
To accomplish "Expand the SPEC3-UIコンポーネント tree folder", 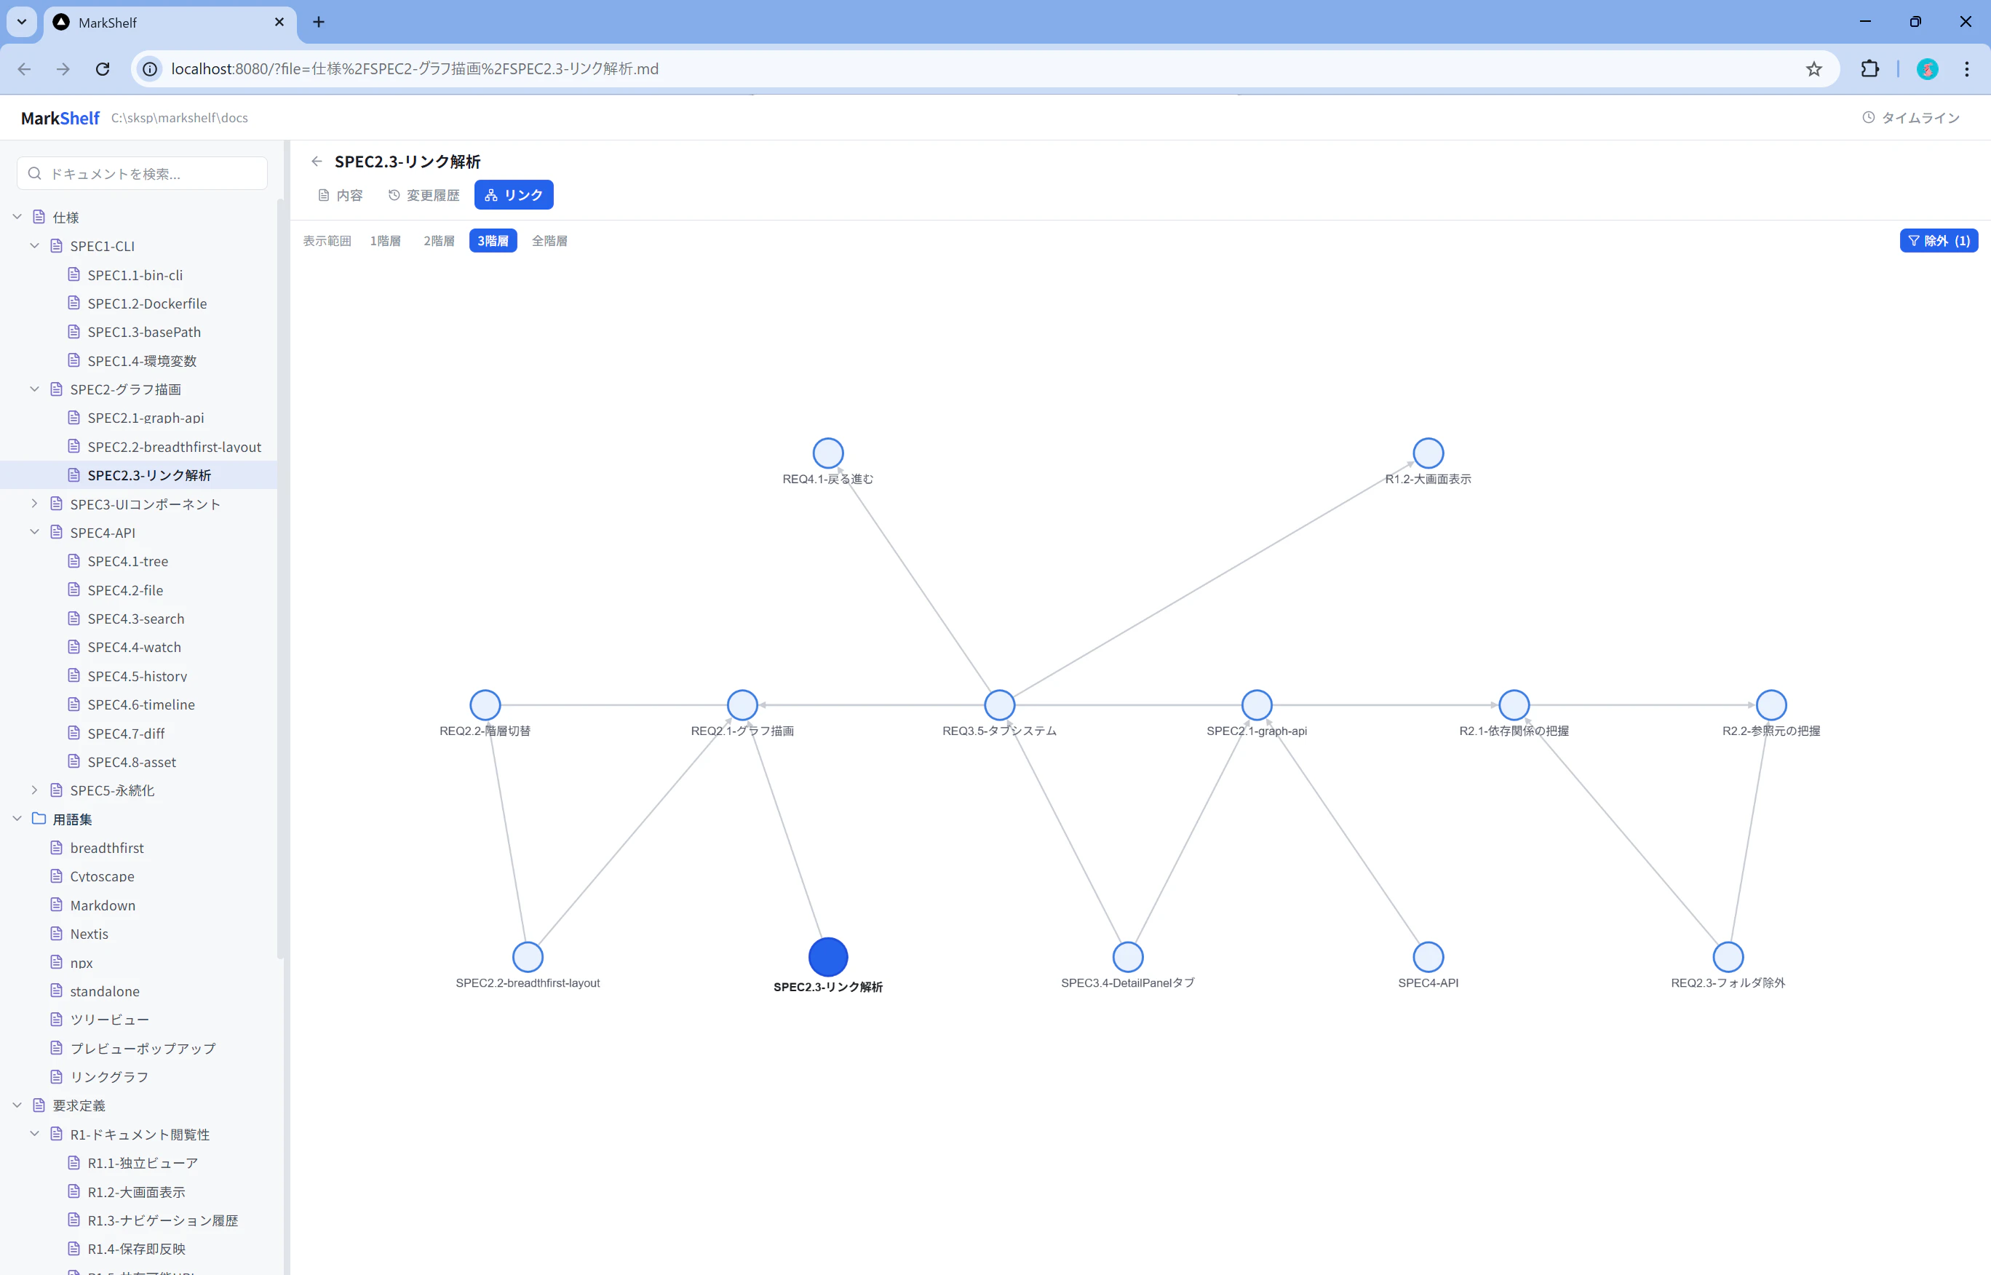I will point(34,504).
